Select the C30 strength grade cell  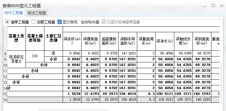[35, 56]
